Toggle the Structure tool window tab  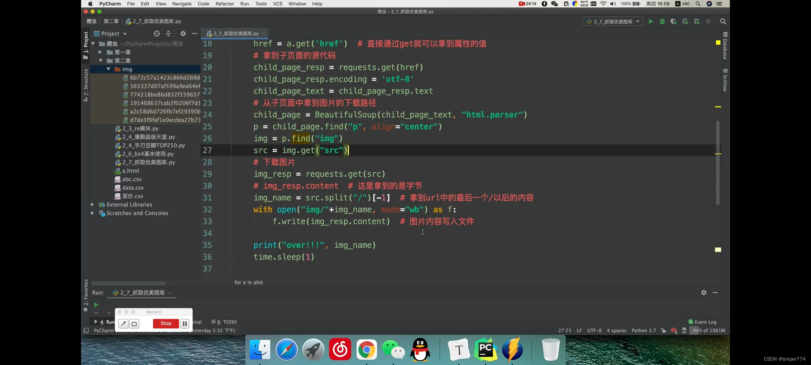coord(86,84)
